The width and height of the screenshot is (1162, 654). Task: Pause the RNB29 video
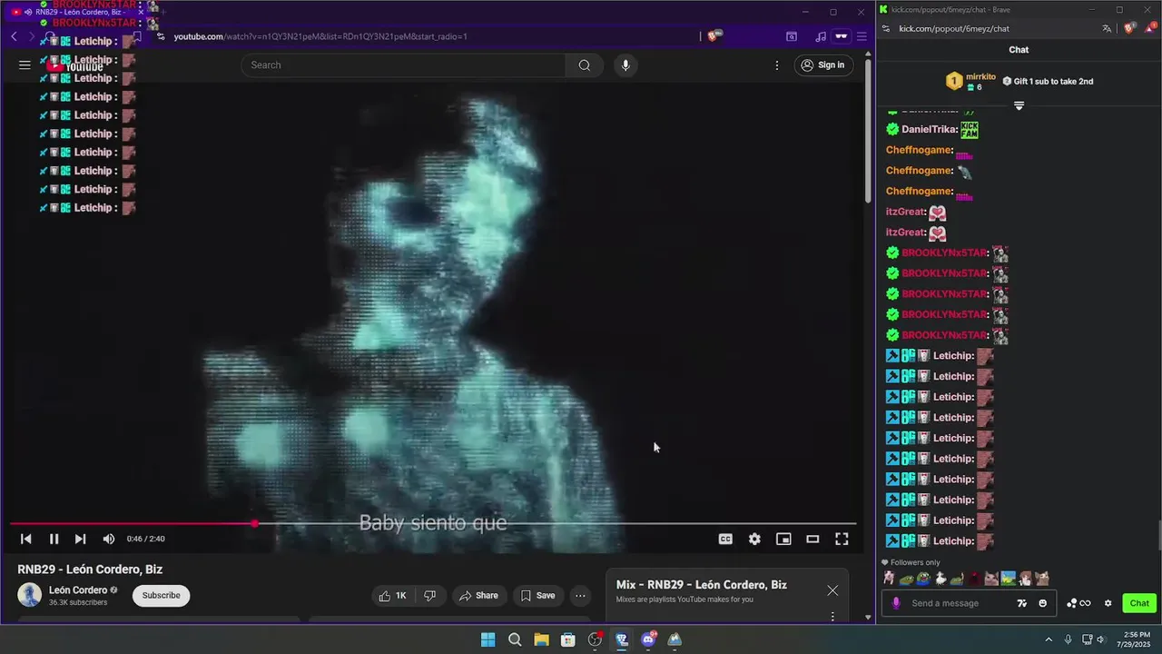(54, 539)
